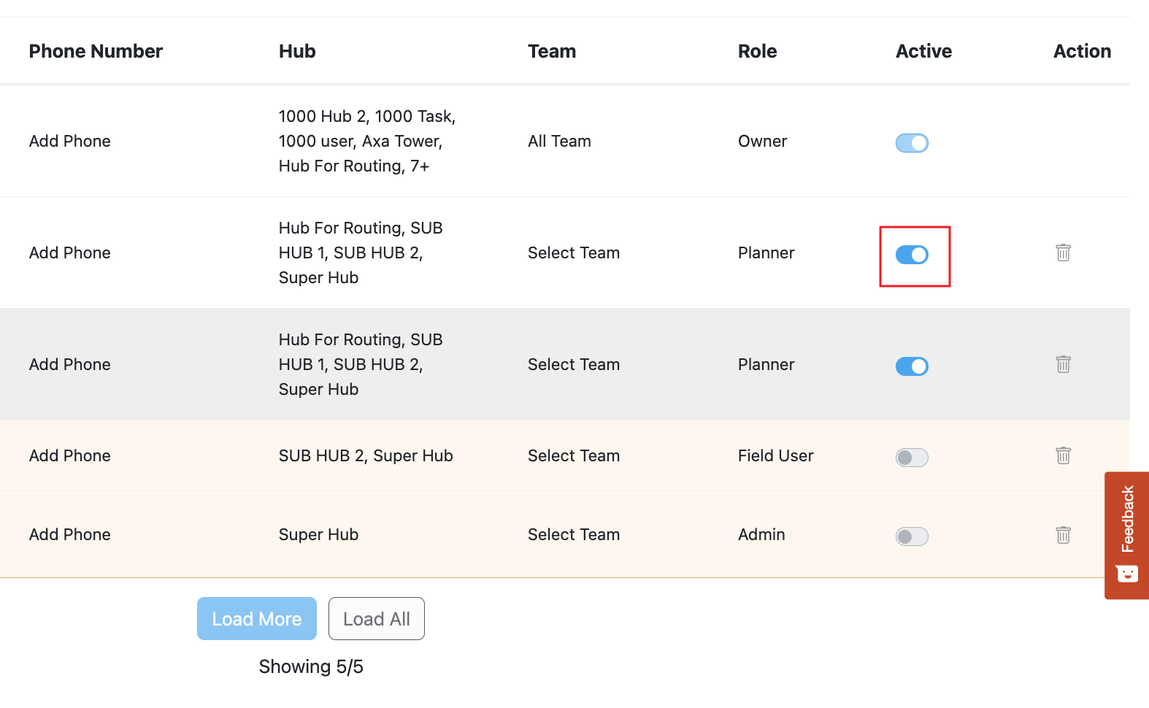Viewport: 1149px width, 708px height.
Task: Disable active toggle in gray Planner row
Action: coord(912,366)
